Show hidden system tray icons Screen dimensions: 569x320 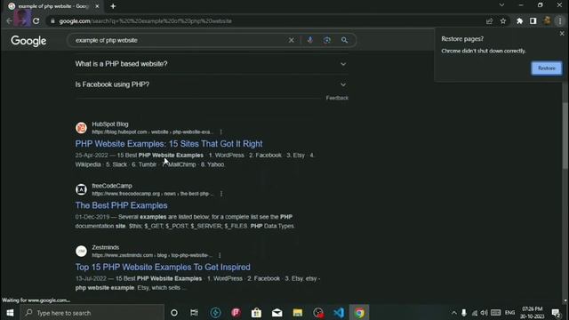[454, 313]
